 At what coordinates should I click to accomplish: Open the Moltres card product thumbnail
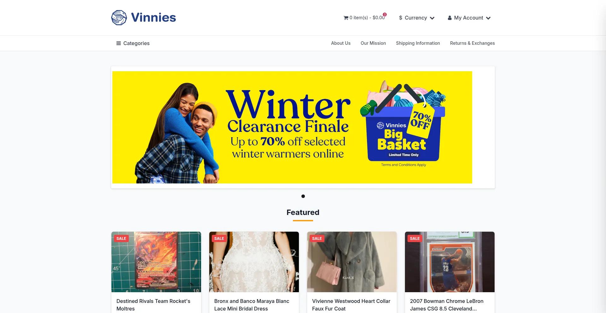pyautogui.click(x=156, y=262)
